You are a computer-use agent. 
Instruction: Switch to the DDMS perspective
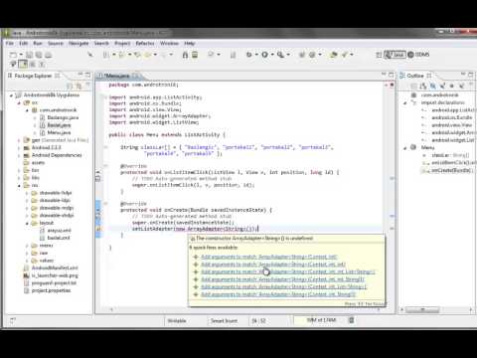tap(418, 55)
